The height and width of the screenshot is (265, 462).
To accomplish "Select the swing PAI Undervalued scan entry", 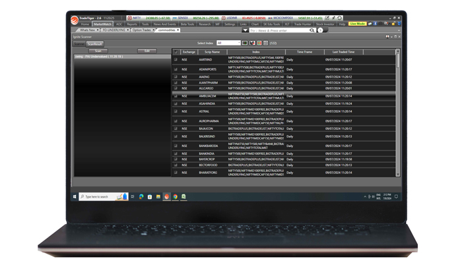I will coord(122,57).
